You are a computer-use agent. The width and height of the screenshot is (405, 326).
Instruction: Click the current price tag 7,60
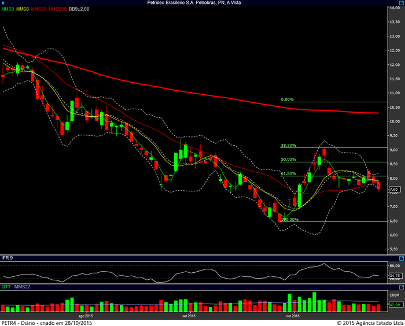[x=393, y=189]
